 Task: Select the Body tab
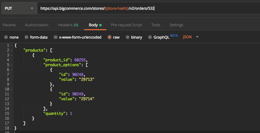point(95,25)
